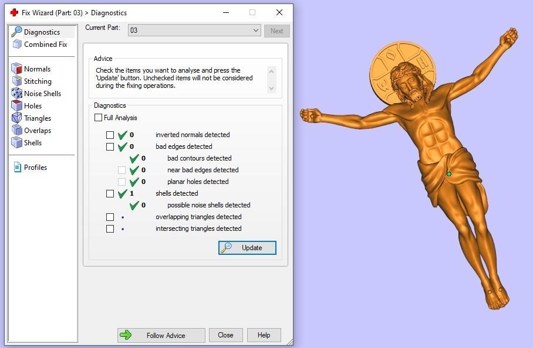Go to the Noise Shells page
The height and width of the screenshot is (348, 533).
tap(42, 94)
